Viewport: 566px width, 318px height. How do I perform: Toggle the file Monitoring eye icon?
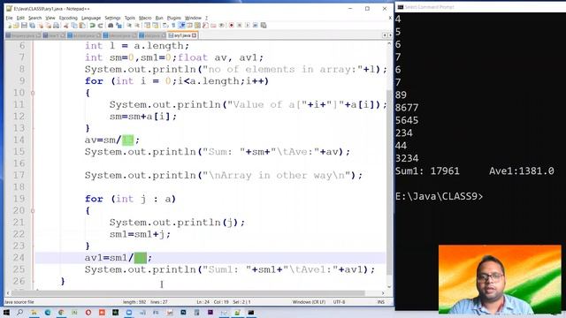coord(221,26)
